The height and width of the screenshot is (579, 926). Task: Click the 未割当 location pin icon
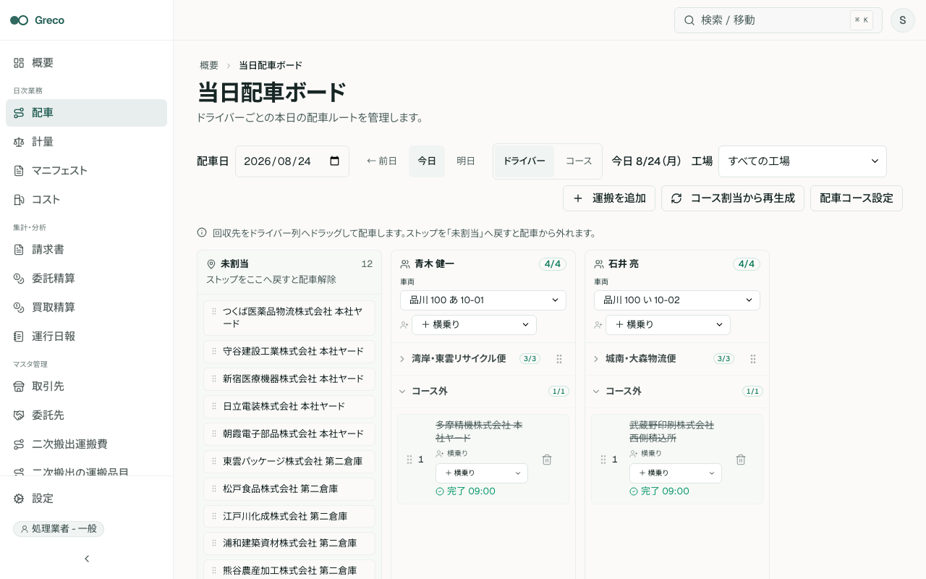tap(211, 264)
